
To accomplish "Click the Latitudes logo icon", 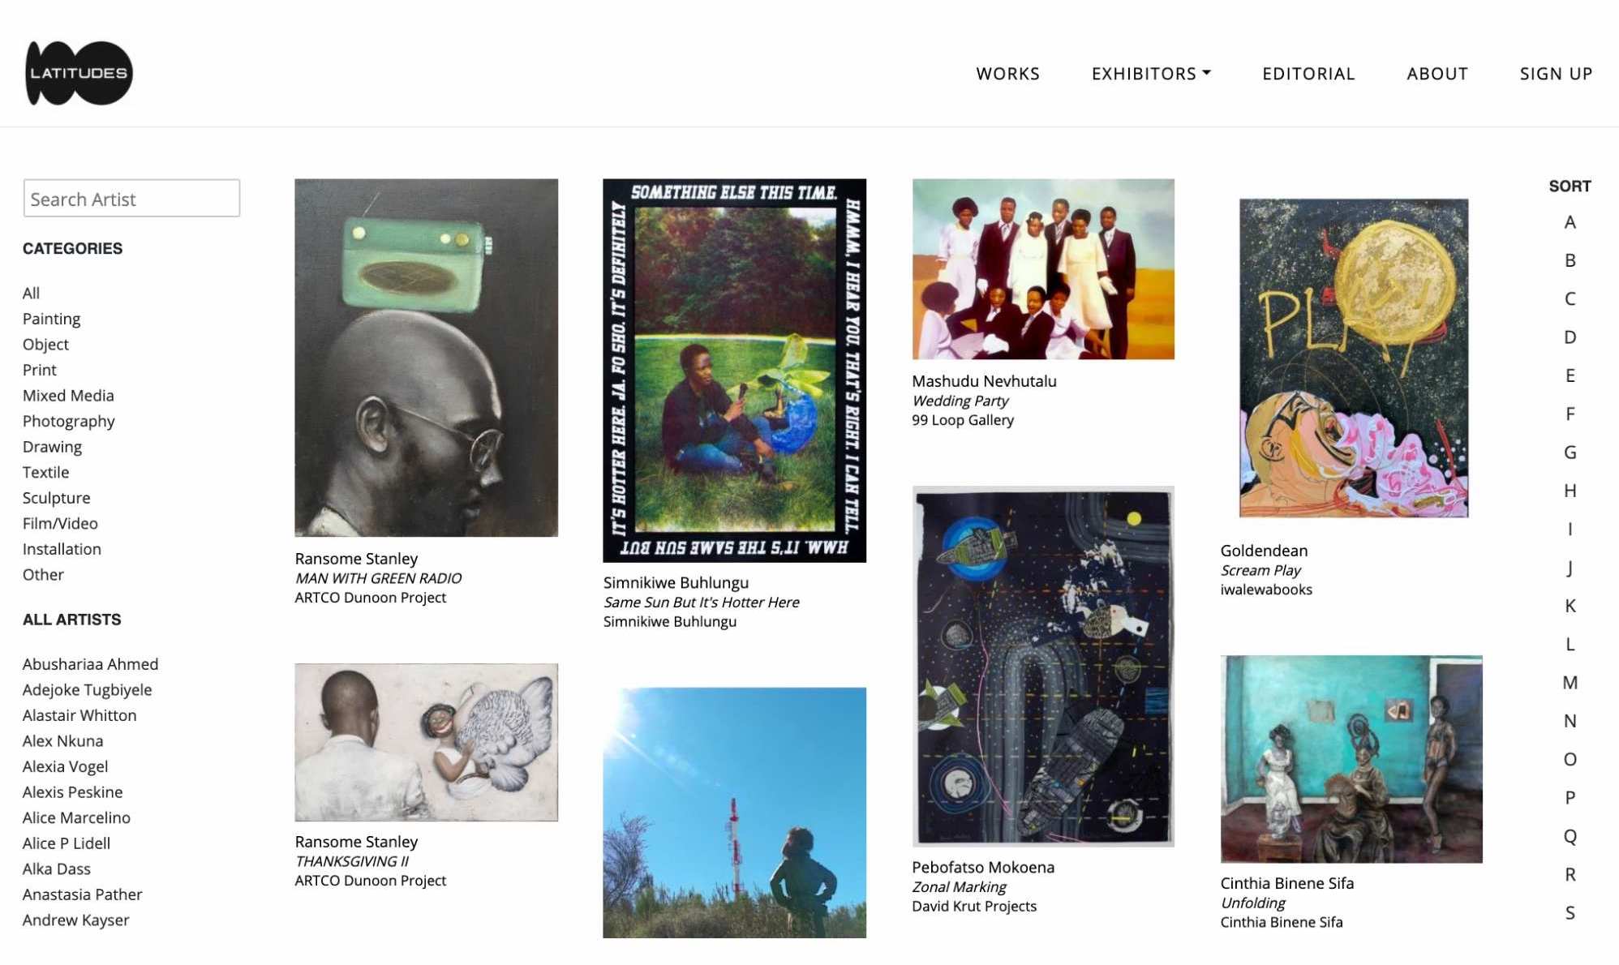I will [79, 73].
